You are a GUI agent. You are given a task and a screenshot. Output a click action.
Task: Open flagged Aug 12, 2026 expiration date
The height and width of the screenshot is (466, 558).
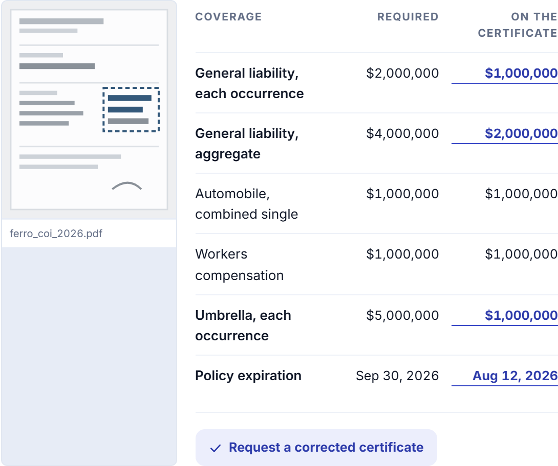(515, 376)
